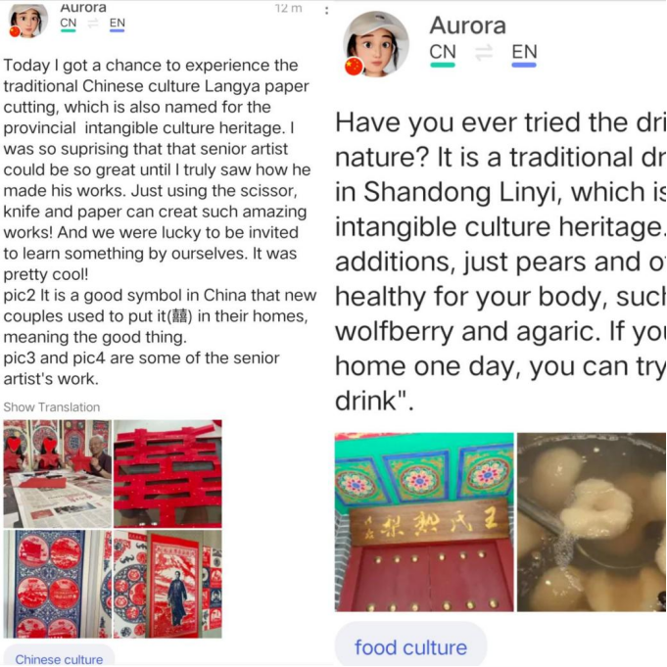Click the language exchange arrows in the left post
The width and height of the screenshot is (667, 667).
[x=93, y=24]
